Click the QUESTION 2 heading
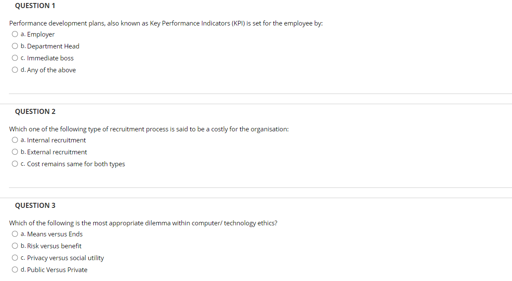This screenshot has height=281, width=512. tap(35, 111)
